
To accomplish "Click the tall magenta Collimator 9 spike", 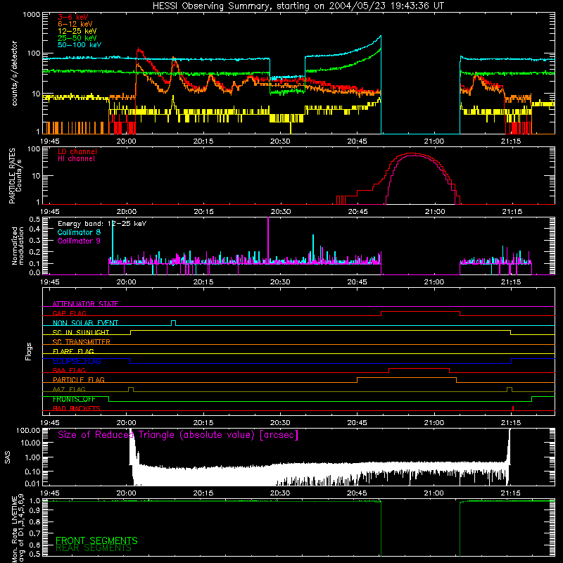I will coord(268,239).
